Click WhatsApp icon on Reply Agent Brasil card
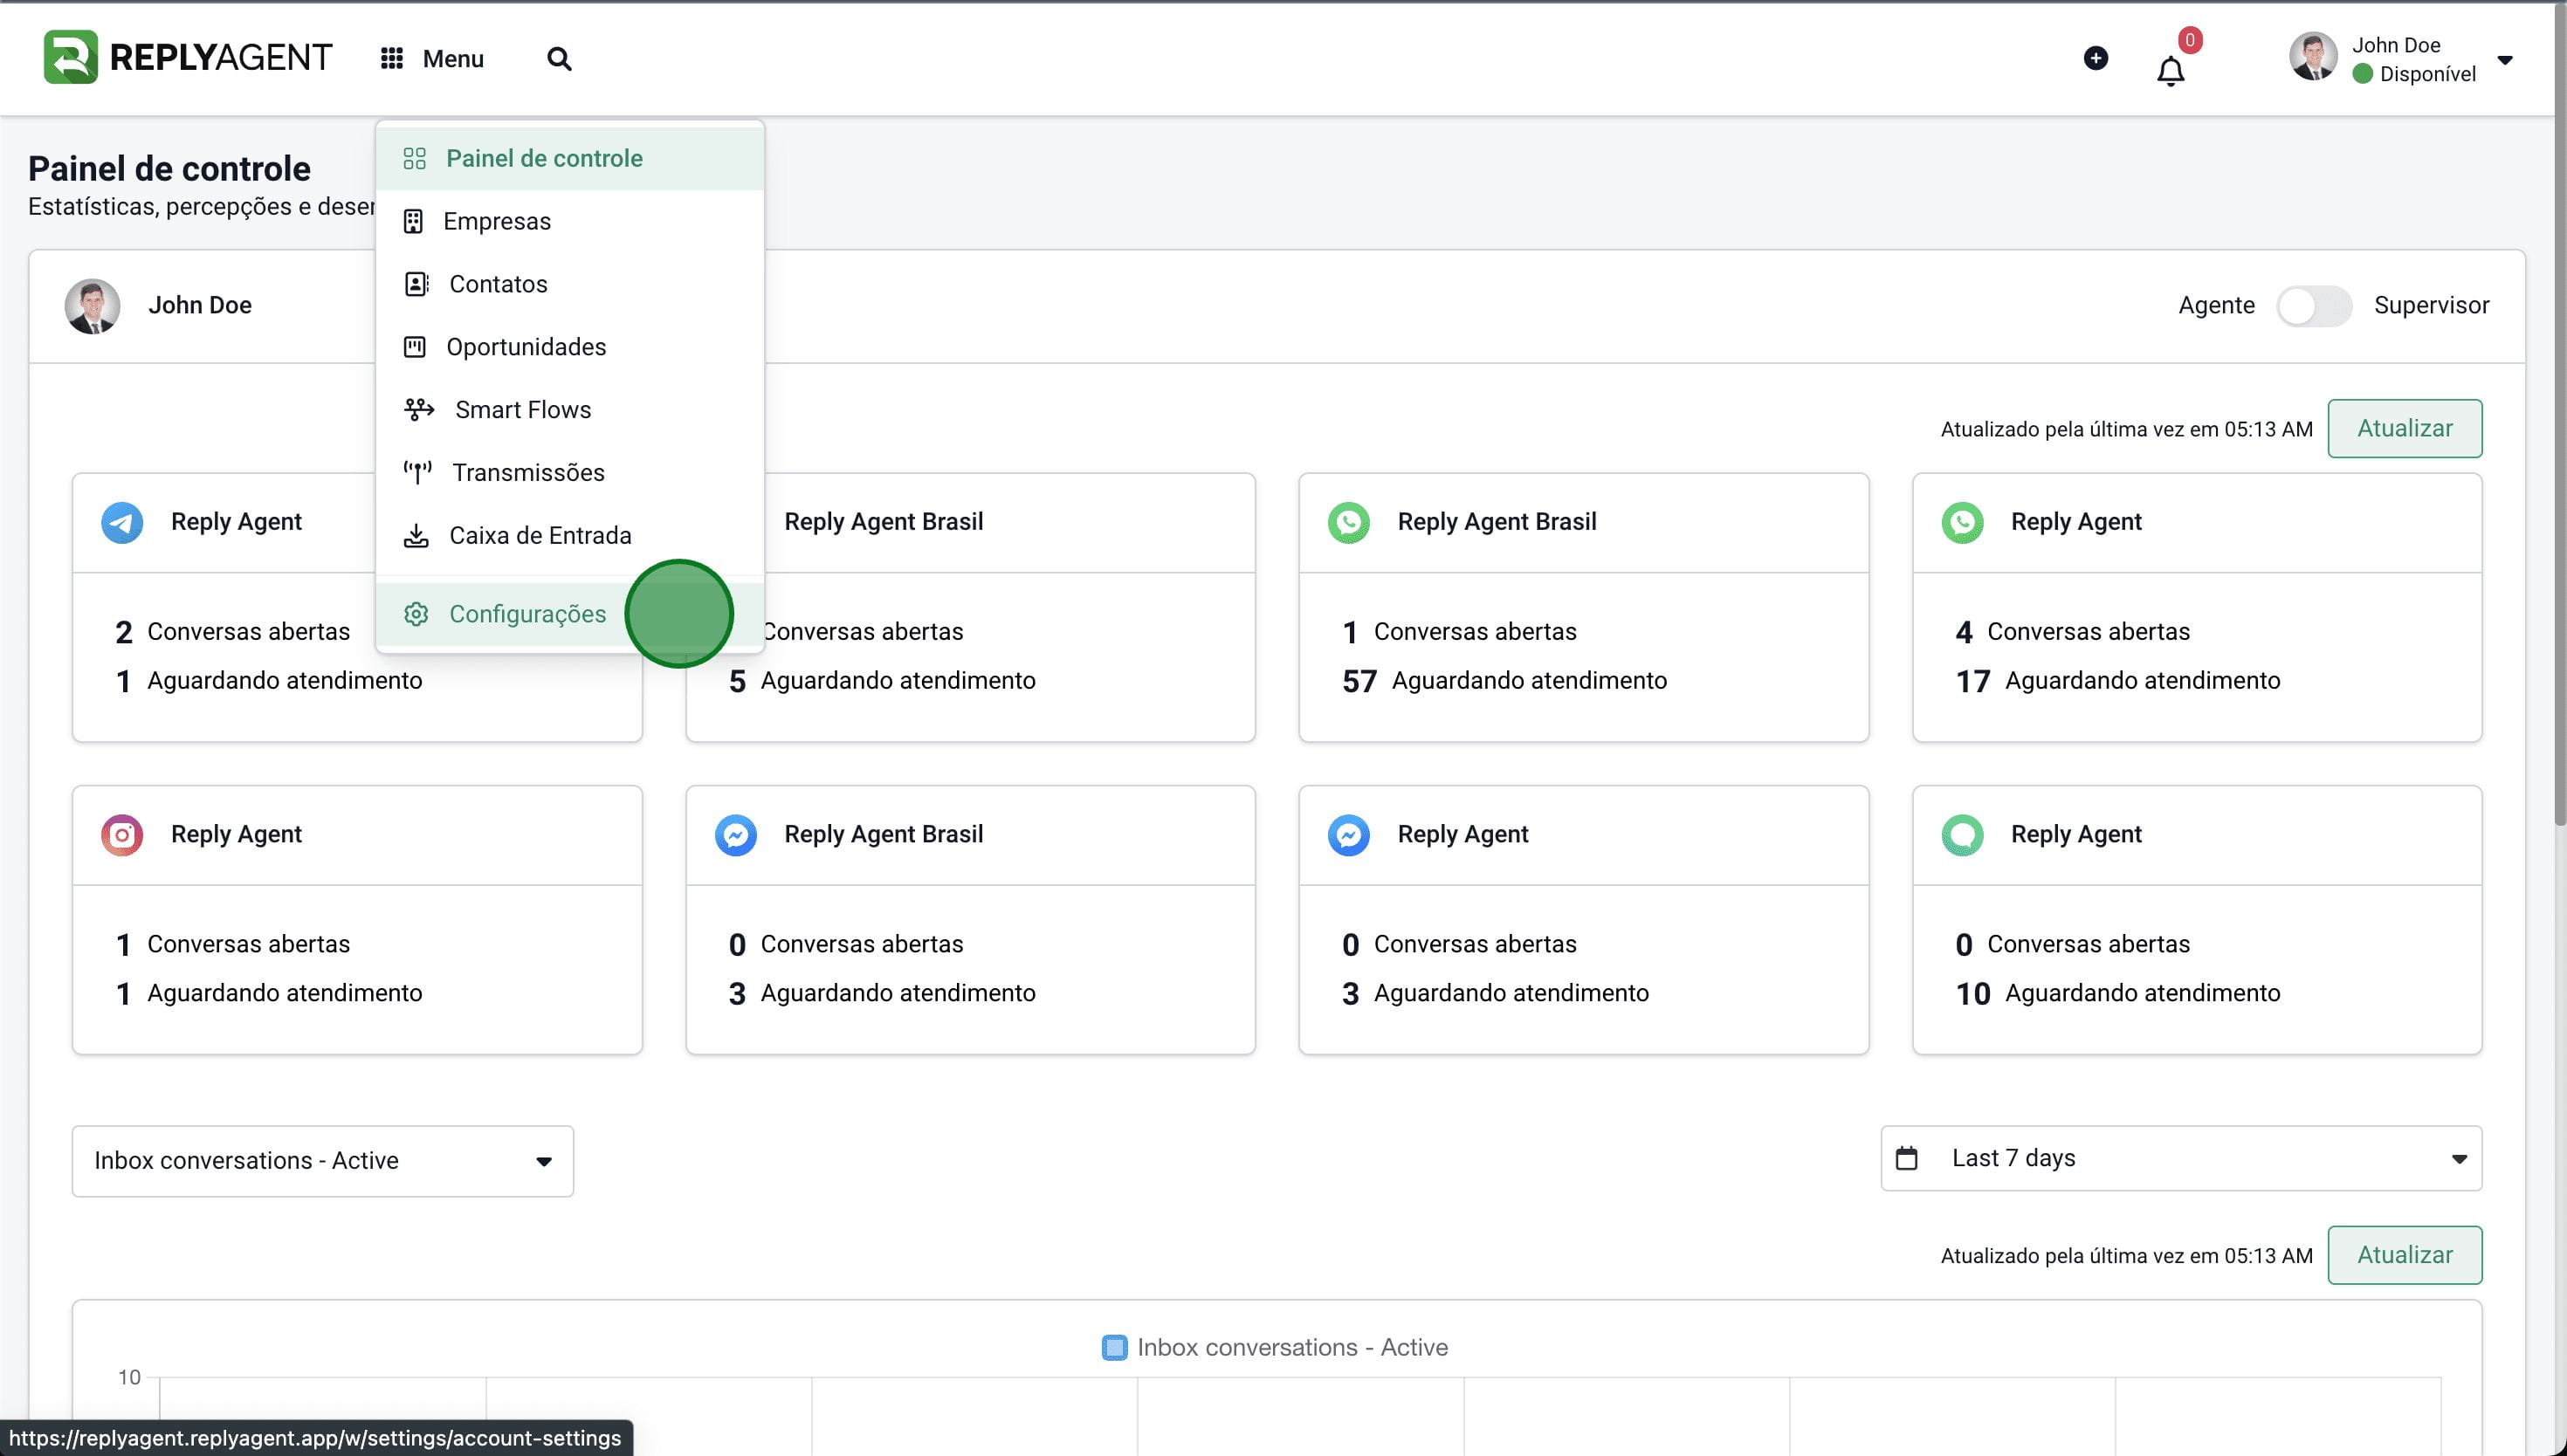The image size is (2567, 1456). (1348, 522)
